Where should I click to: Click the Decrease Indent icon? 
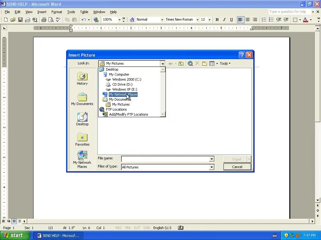(279, 20)
